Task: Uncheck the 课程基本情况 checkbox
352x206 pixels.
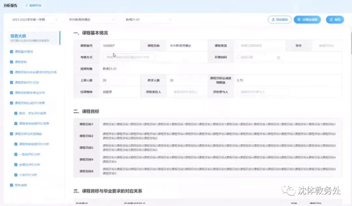Action: [11, 52]
